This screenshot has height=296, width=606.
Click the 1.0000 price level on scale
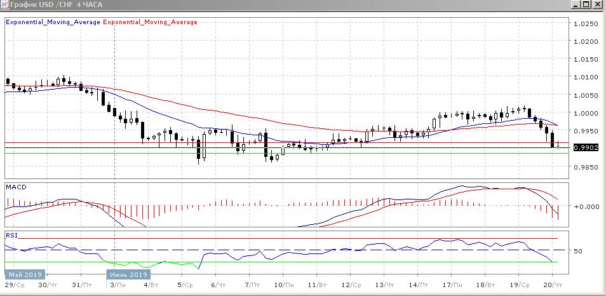tap(586, 113)
